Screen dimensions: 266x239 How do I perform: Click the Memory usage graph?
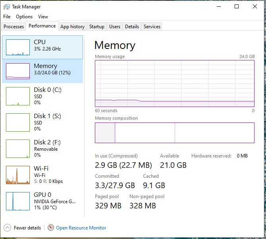tap(175, 84)
